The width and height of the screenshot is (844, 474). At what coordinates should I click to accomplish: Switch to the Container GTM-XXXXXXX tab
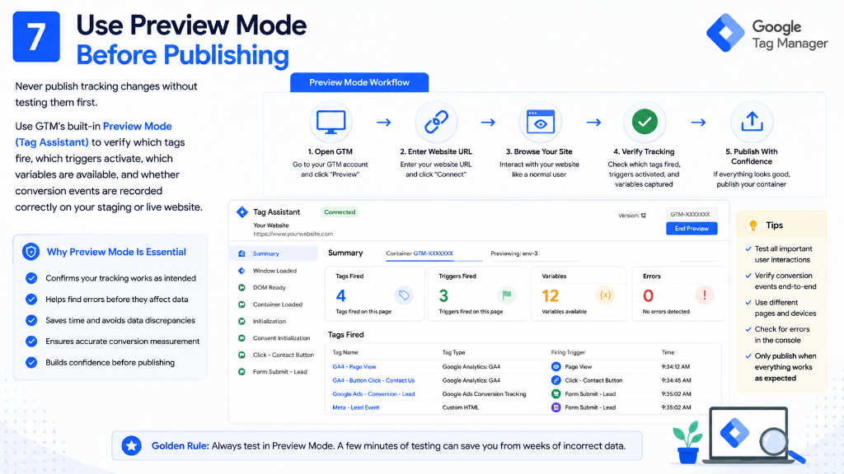pyautogui.click(x=420, y=253)
